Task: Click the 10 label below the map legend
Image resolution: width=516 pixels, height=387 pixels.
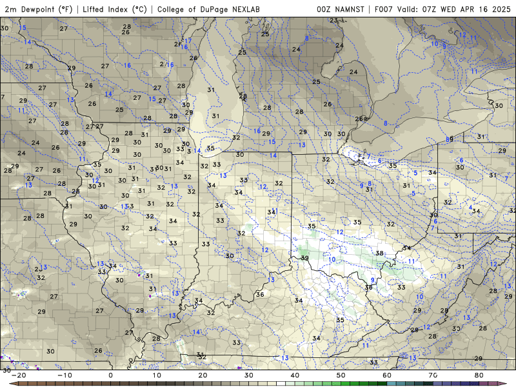Action: [x=157, y=375]
